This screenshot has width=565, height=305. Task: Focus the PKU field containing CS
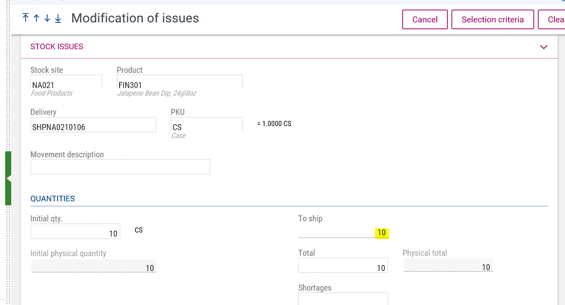tap(206, 127)
